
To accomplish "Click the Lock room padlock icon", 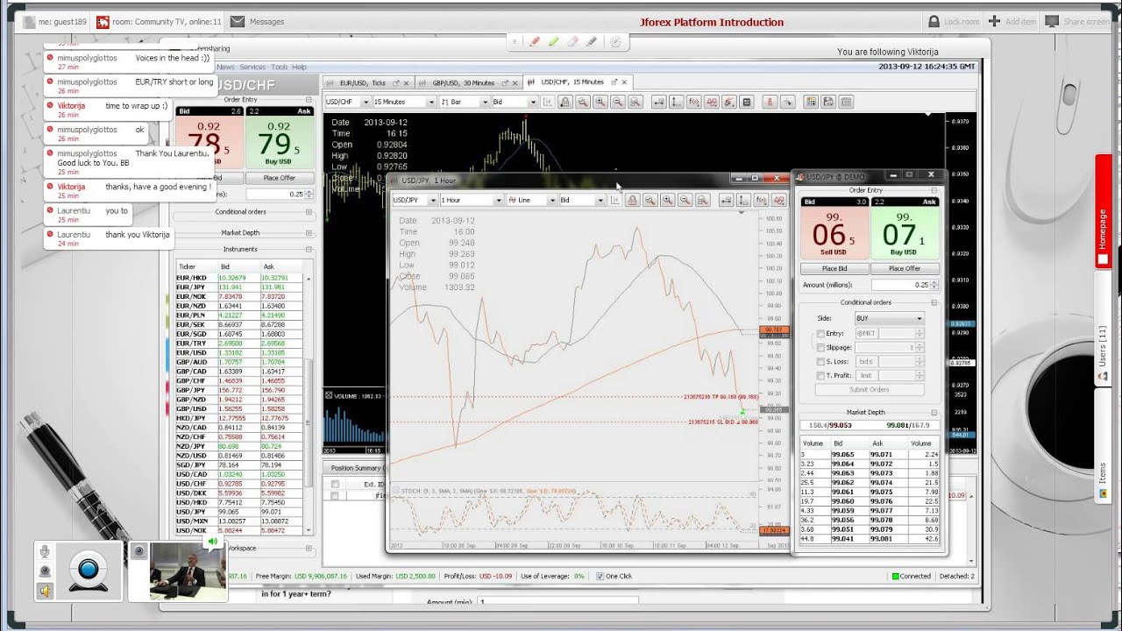I will point(934,22).
